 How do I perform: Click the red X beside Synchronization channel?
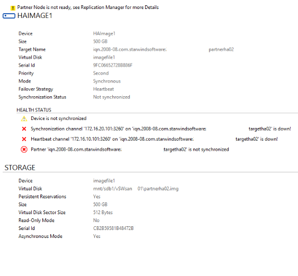pos(24,129)
